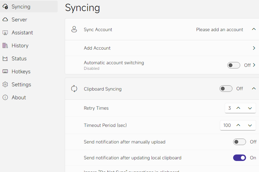Collapse the Clipboard Syncing section chevron
Image resolution: width=259 pixels, height=172 pixels.
(254, 89)
